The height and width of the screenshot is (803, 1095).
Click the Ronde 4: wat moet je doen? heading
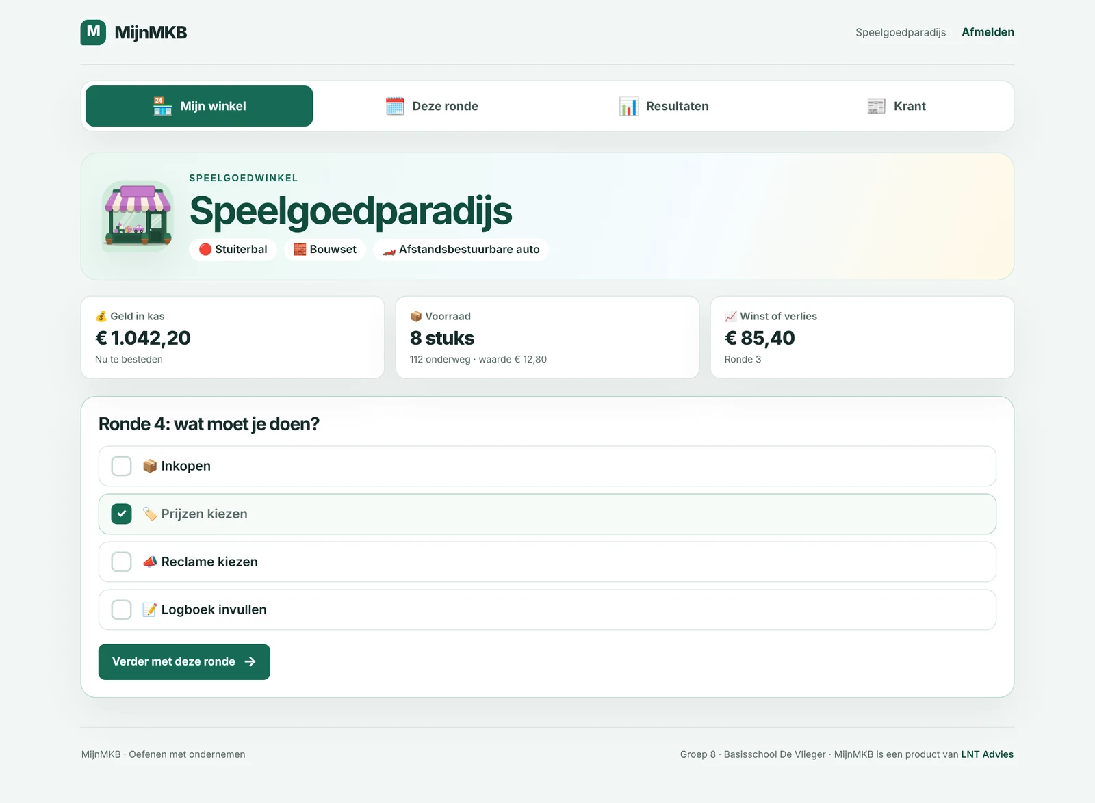[x=209, y=424]
